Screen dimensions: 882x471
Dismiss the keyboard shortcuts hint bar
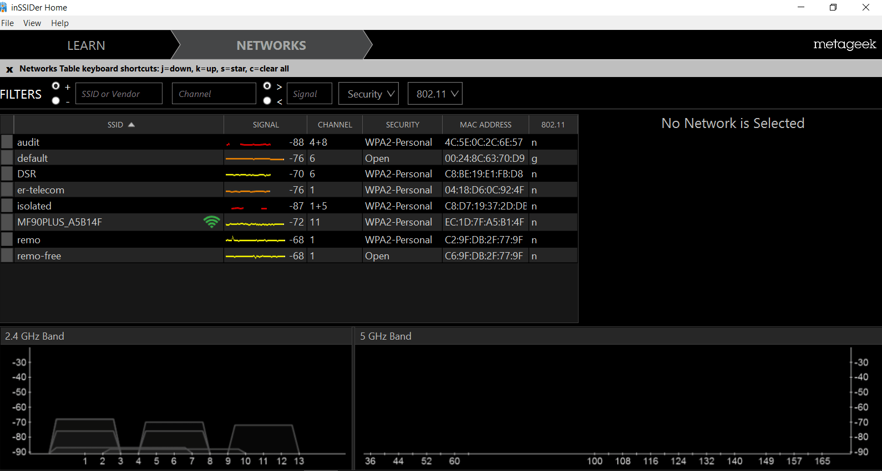point(9,69)
